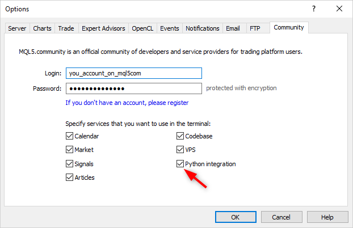Screen dimensions: 353x228
Task: Open the Trade tab
Action: click(x=66, y=28)
